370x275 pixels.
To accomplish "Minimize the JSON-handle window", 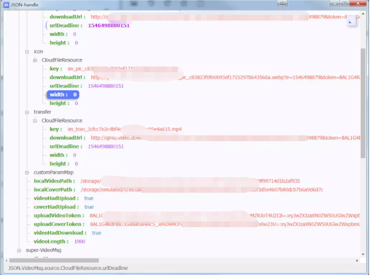I will click(x=335, y=3).
